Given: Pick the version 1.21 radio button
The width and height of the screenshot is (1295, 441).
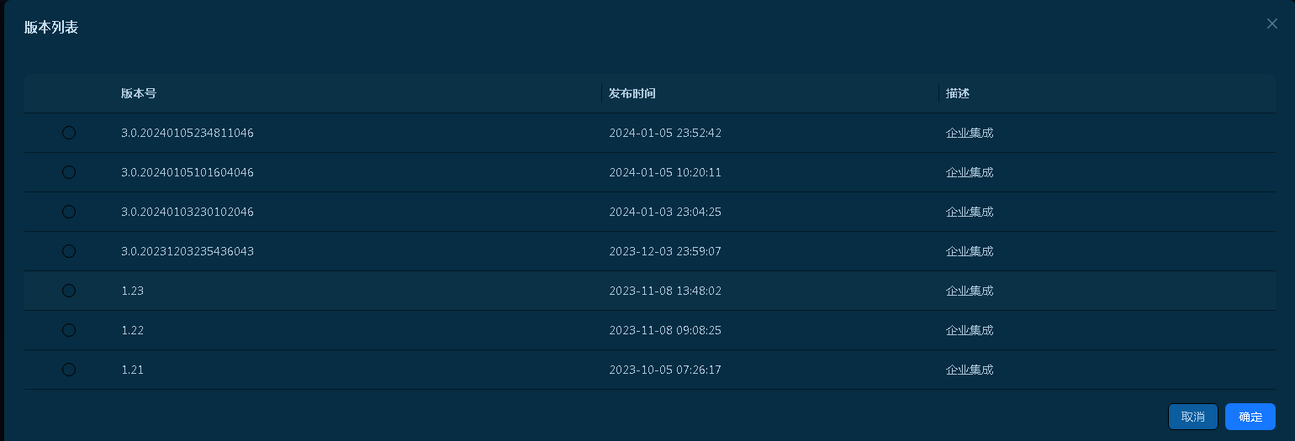Looking at the screenshot, I should pos(69,370).
